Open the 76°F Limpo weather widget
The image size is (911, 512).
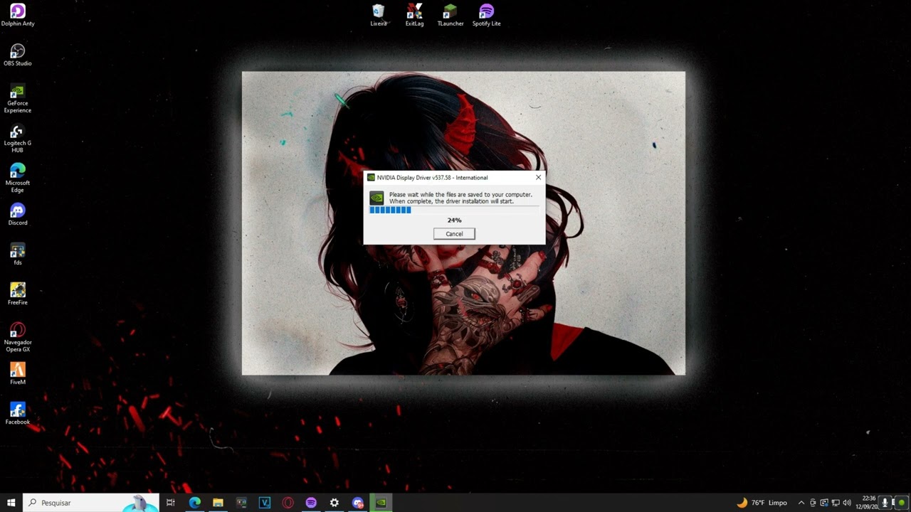tap(762, 503)
